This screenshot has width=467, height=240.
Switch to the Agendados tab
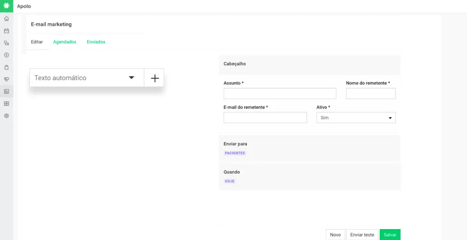click(x=65, y=42)
